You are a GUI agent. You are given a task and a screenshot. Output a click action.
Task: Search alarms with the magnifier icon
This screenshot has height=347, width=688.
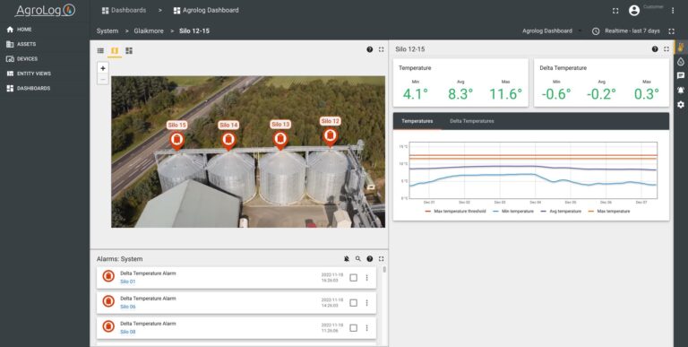click(358, 259)
